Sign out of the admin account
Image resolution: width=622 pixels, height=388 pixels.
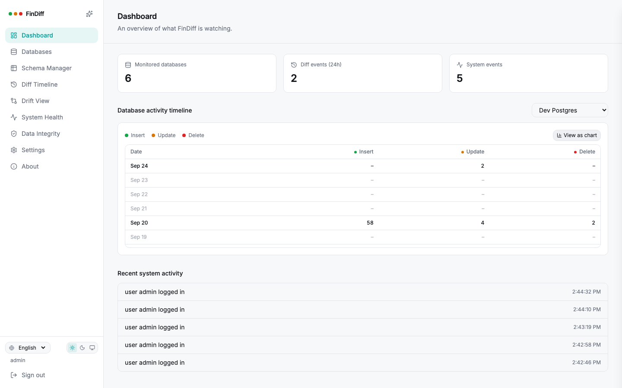pyautogui.click(x=52, y=375)
